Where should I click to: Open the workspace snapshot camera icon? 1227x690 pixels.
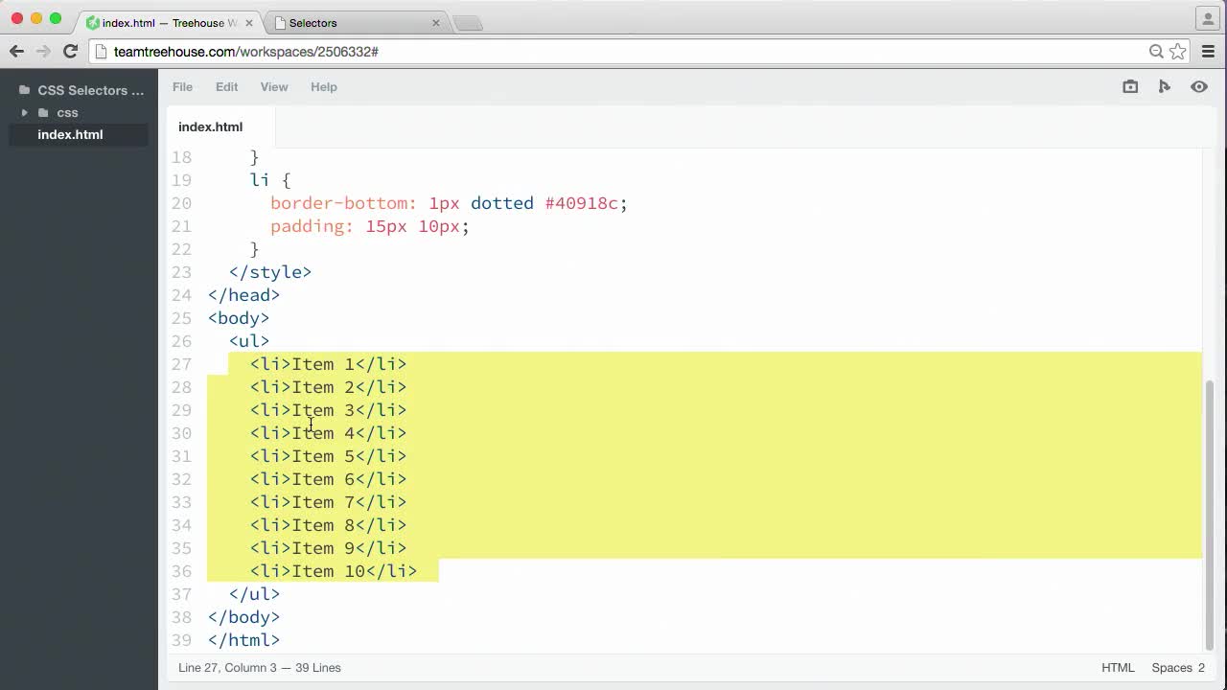tap(1129, 86)
